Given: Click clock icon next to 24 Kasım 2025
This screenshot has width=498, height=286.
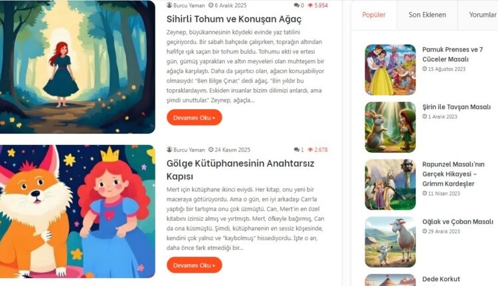Looking at the screenshot, I should [211, 150].
